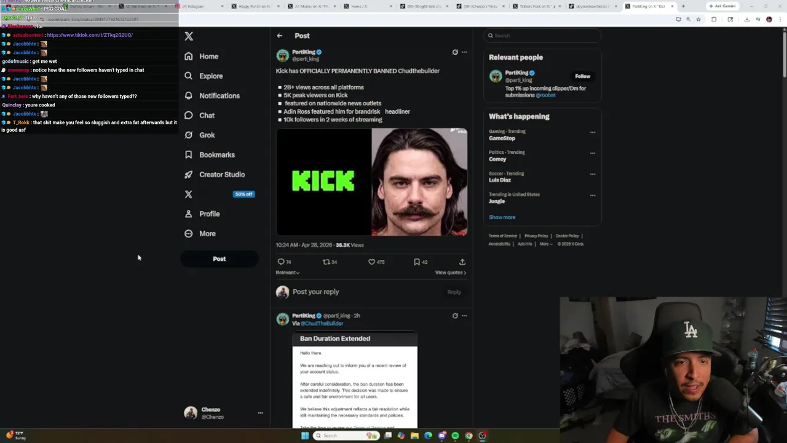Switch to the Instagram browser tab
The height and width of the screenshot is (443, 787).
200,6
